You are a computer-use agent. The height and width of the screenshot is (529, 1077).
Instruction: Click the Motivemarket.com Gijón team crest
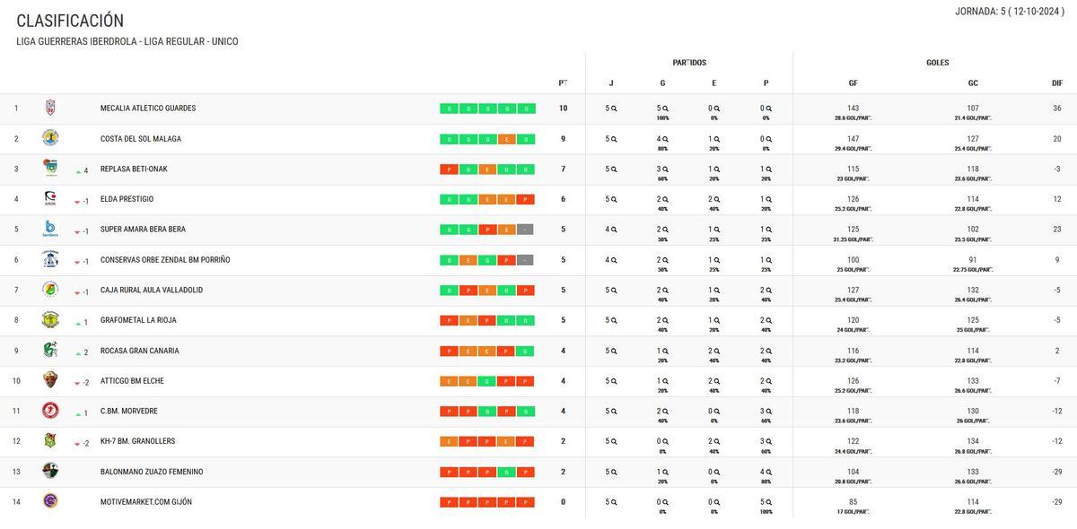[x=50, y=501]
